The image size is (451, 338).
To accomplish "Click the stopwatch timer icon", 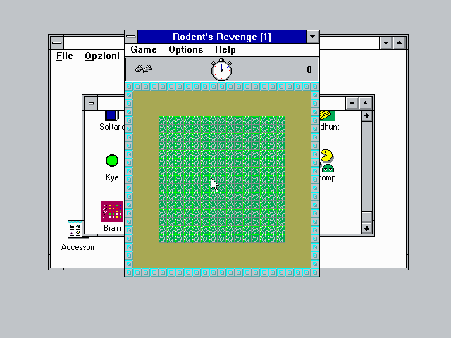I will (221, 70).
